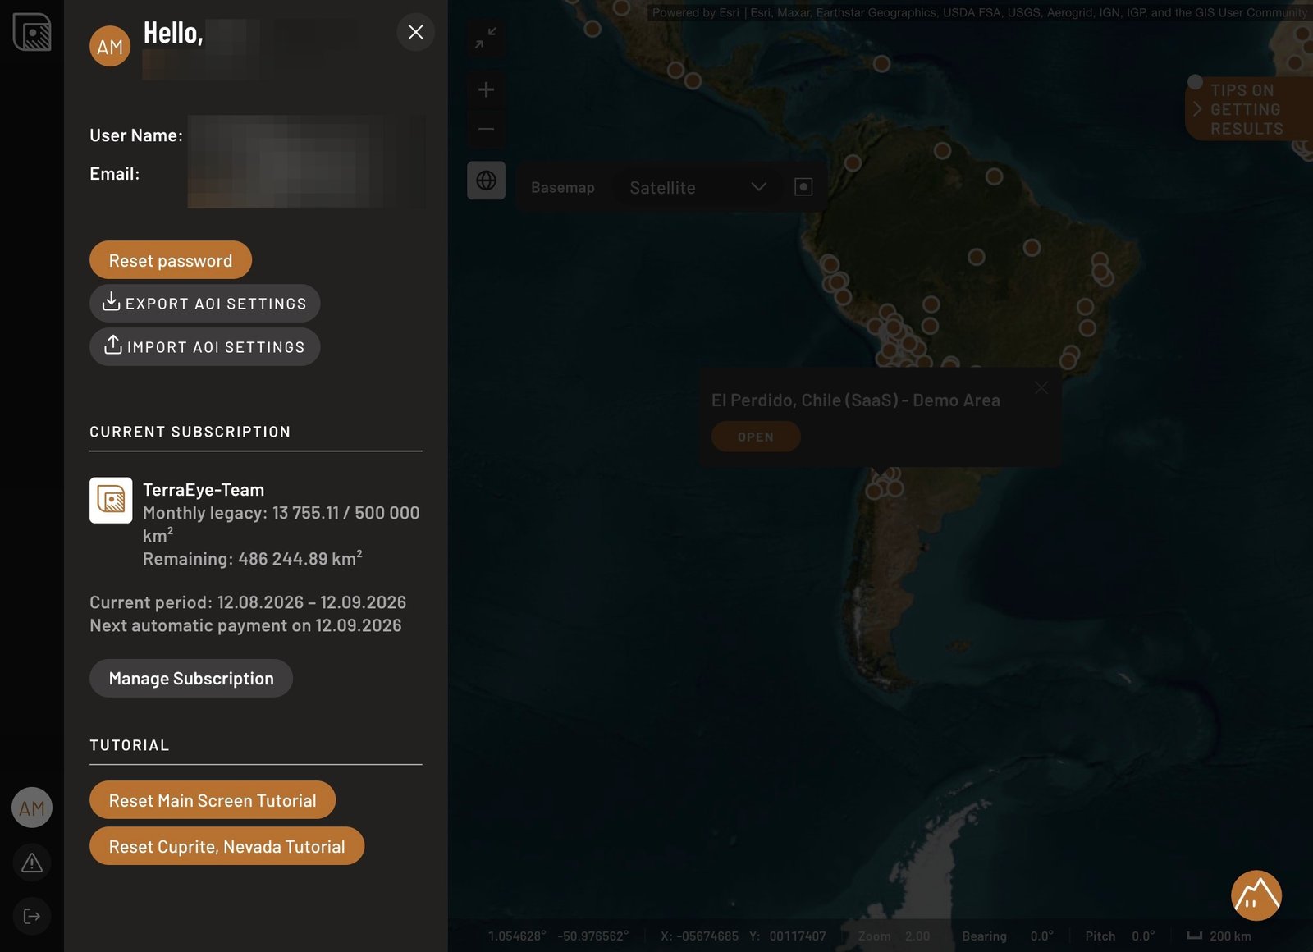
Task: Open the warning triangle alerts icon
Action: point(32,863)
